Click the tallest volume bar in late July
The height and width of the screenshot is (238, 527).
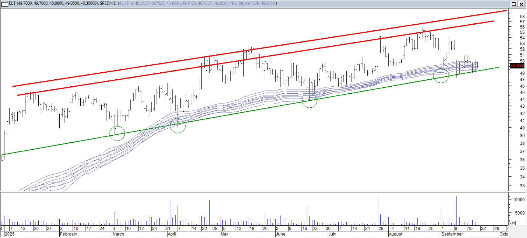(x=378, y=210)
